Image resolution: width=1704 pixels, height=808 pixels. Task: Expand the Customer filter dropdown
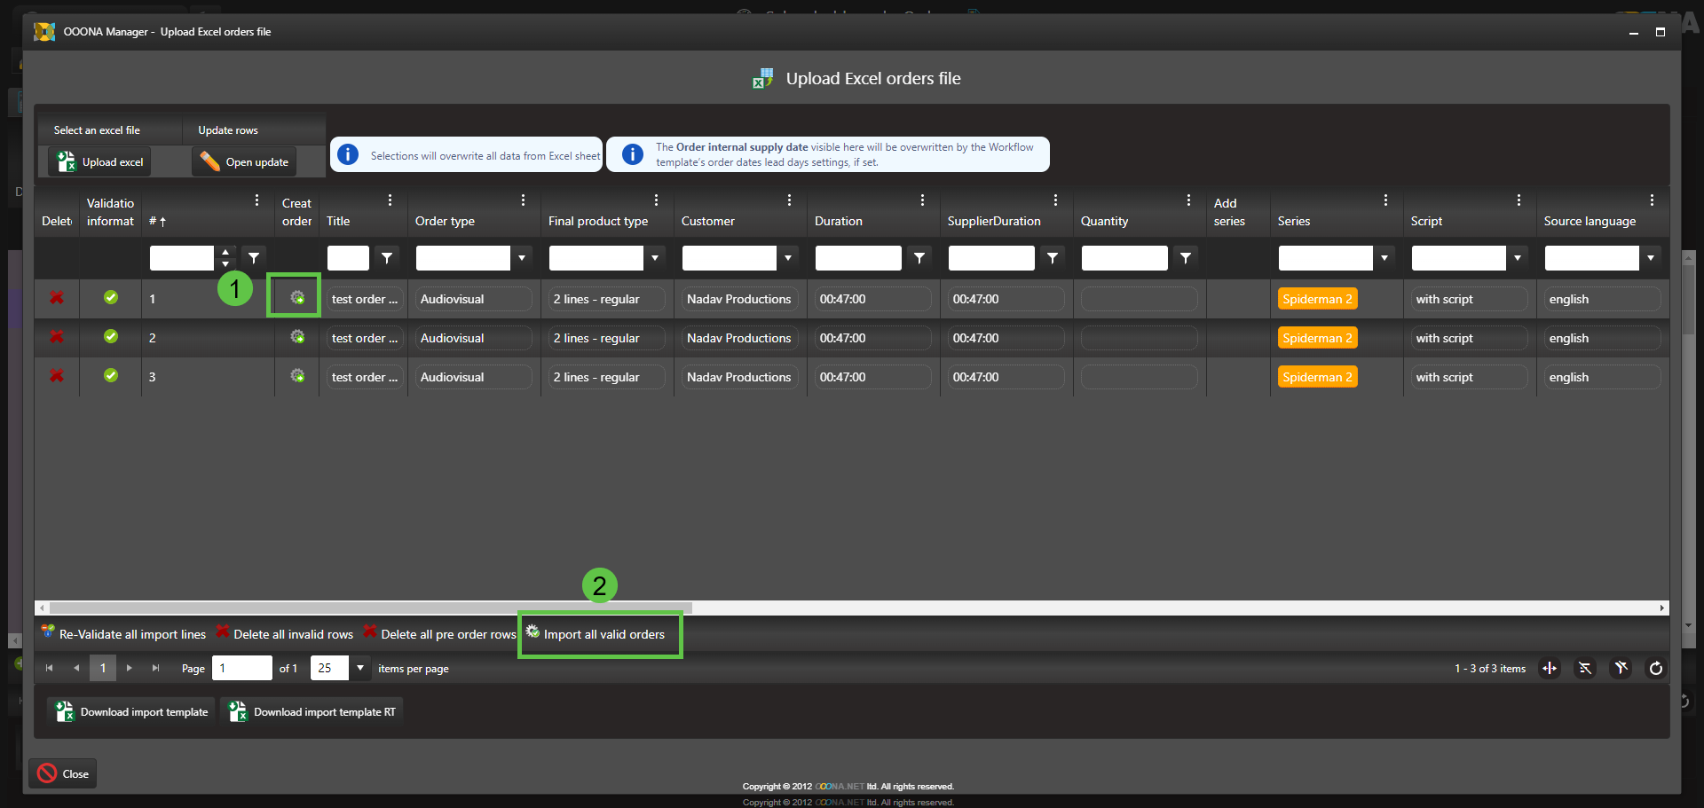[788, 258]
